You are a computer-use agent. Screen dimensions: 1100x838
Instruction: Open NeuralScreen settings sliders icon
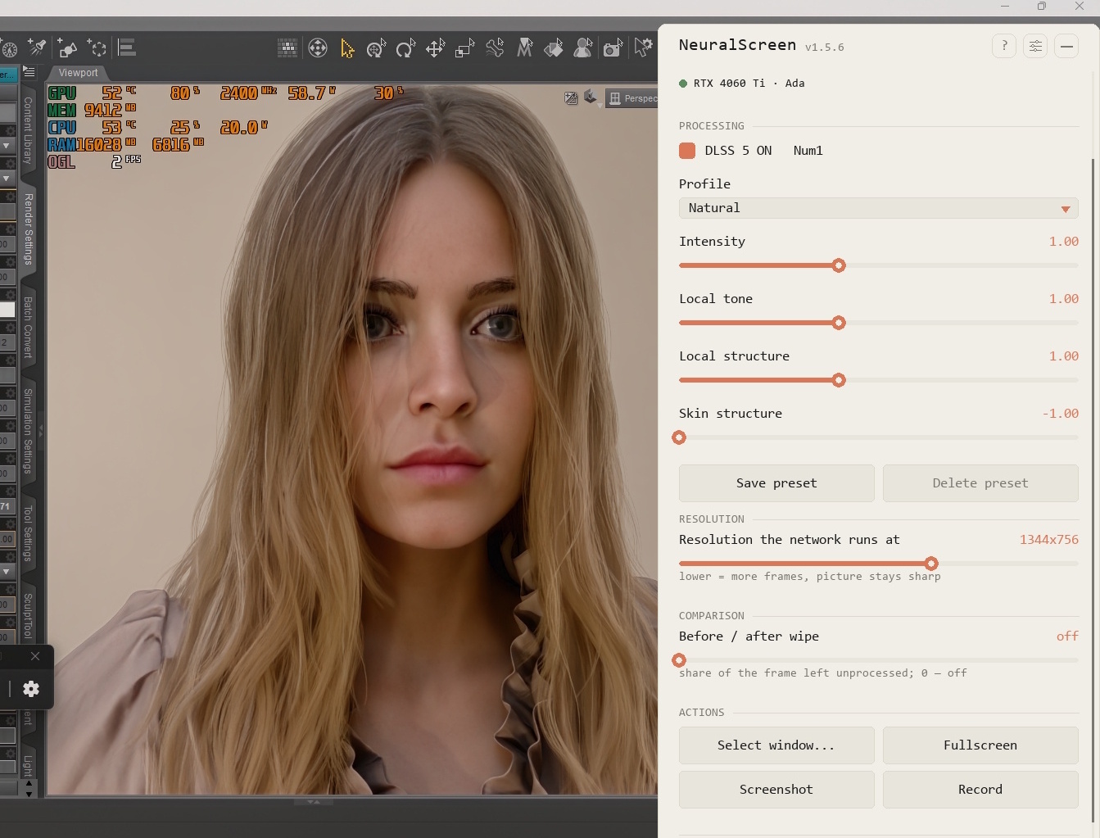1035,46
